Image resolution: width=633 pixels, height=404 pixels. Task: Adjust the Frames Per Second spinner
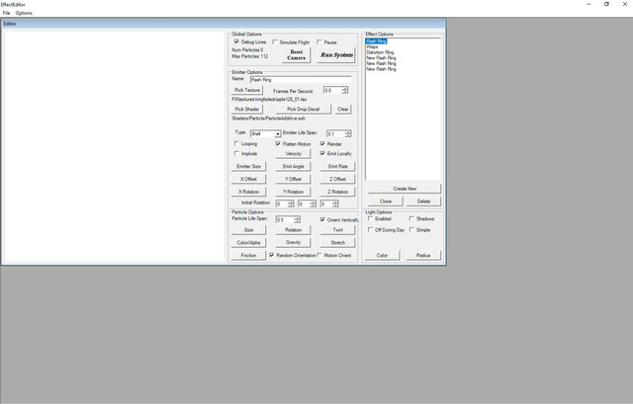coord(344,90)
